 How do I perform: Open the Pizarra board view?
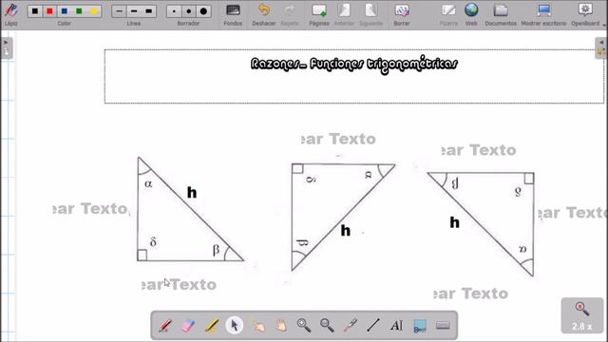(448, 14)
